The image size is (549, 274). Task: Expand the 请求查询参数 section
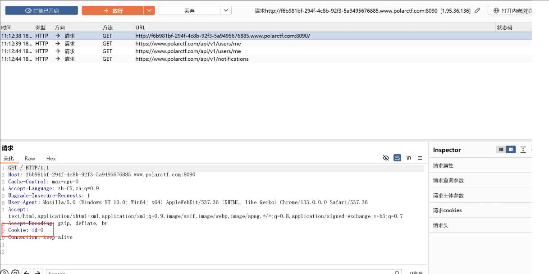(x=480, y=180)
